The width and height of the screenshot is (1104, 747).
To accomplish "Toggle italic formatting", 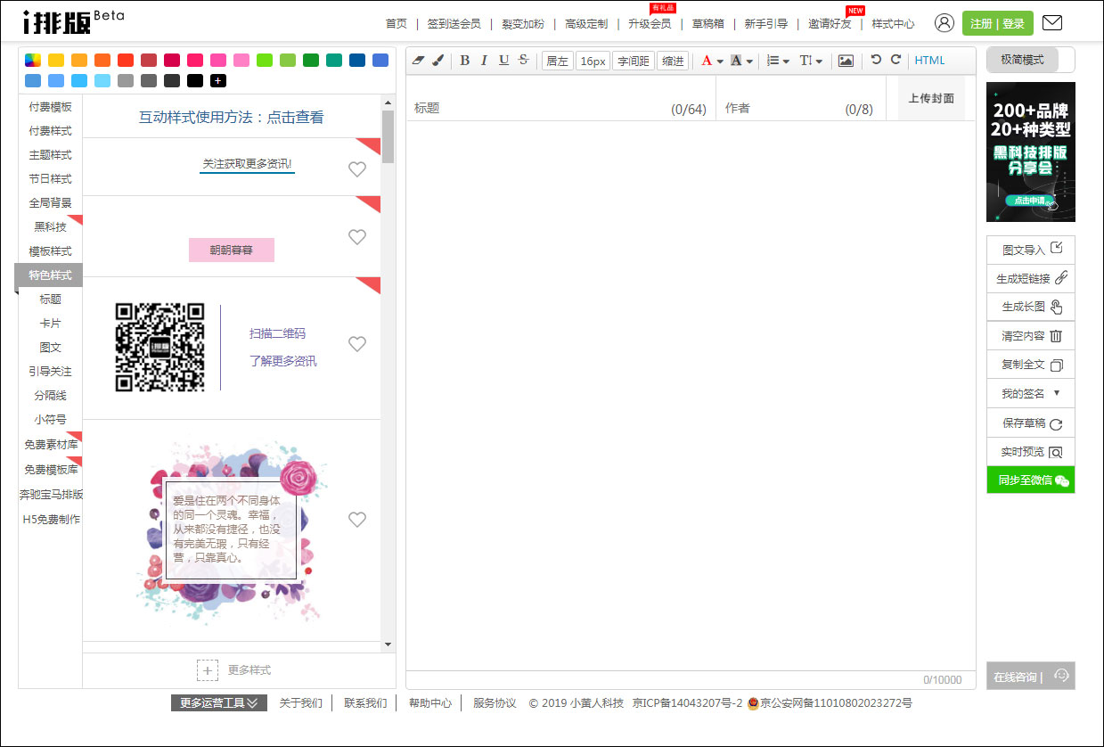I will click(x=484, y=61).
